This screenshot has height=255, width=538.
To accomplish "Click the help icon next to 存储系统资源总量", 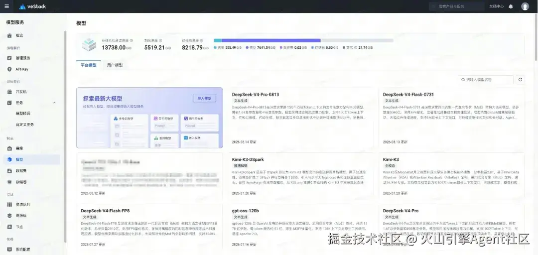I will [x=132, y=40].
